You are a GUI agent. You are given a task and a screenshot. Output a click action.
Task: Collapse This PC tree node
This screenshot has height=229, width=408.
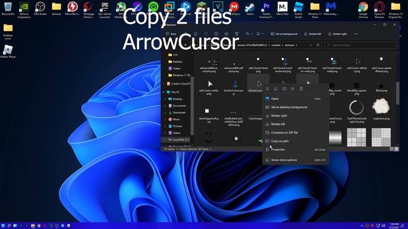[163, 92]
